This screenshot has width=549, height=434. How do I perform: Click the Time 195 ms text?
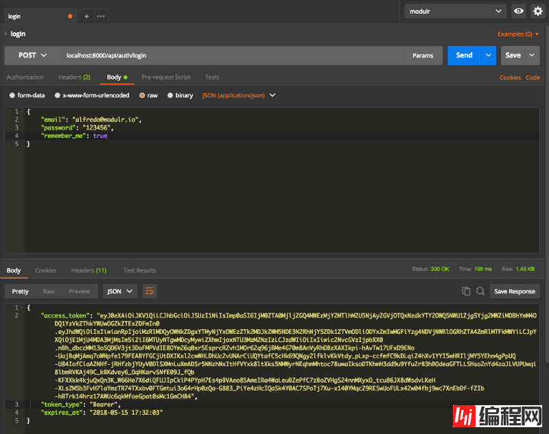click(x=475, y=269)
